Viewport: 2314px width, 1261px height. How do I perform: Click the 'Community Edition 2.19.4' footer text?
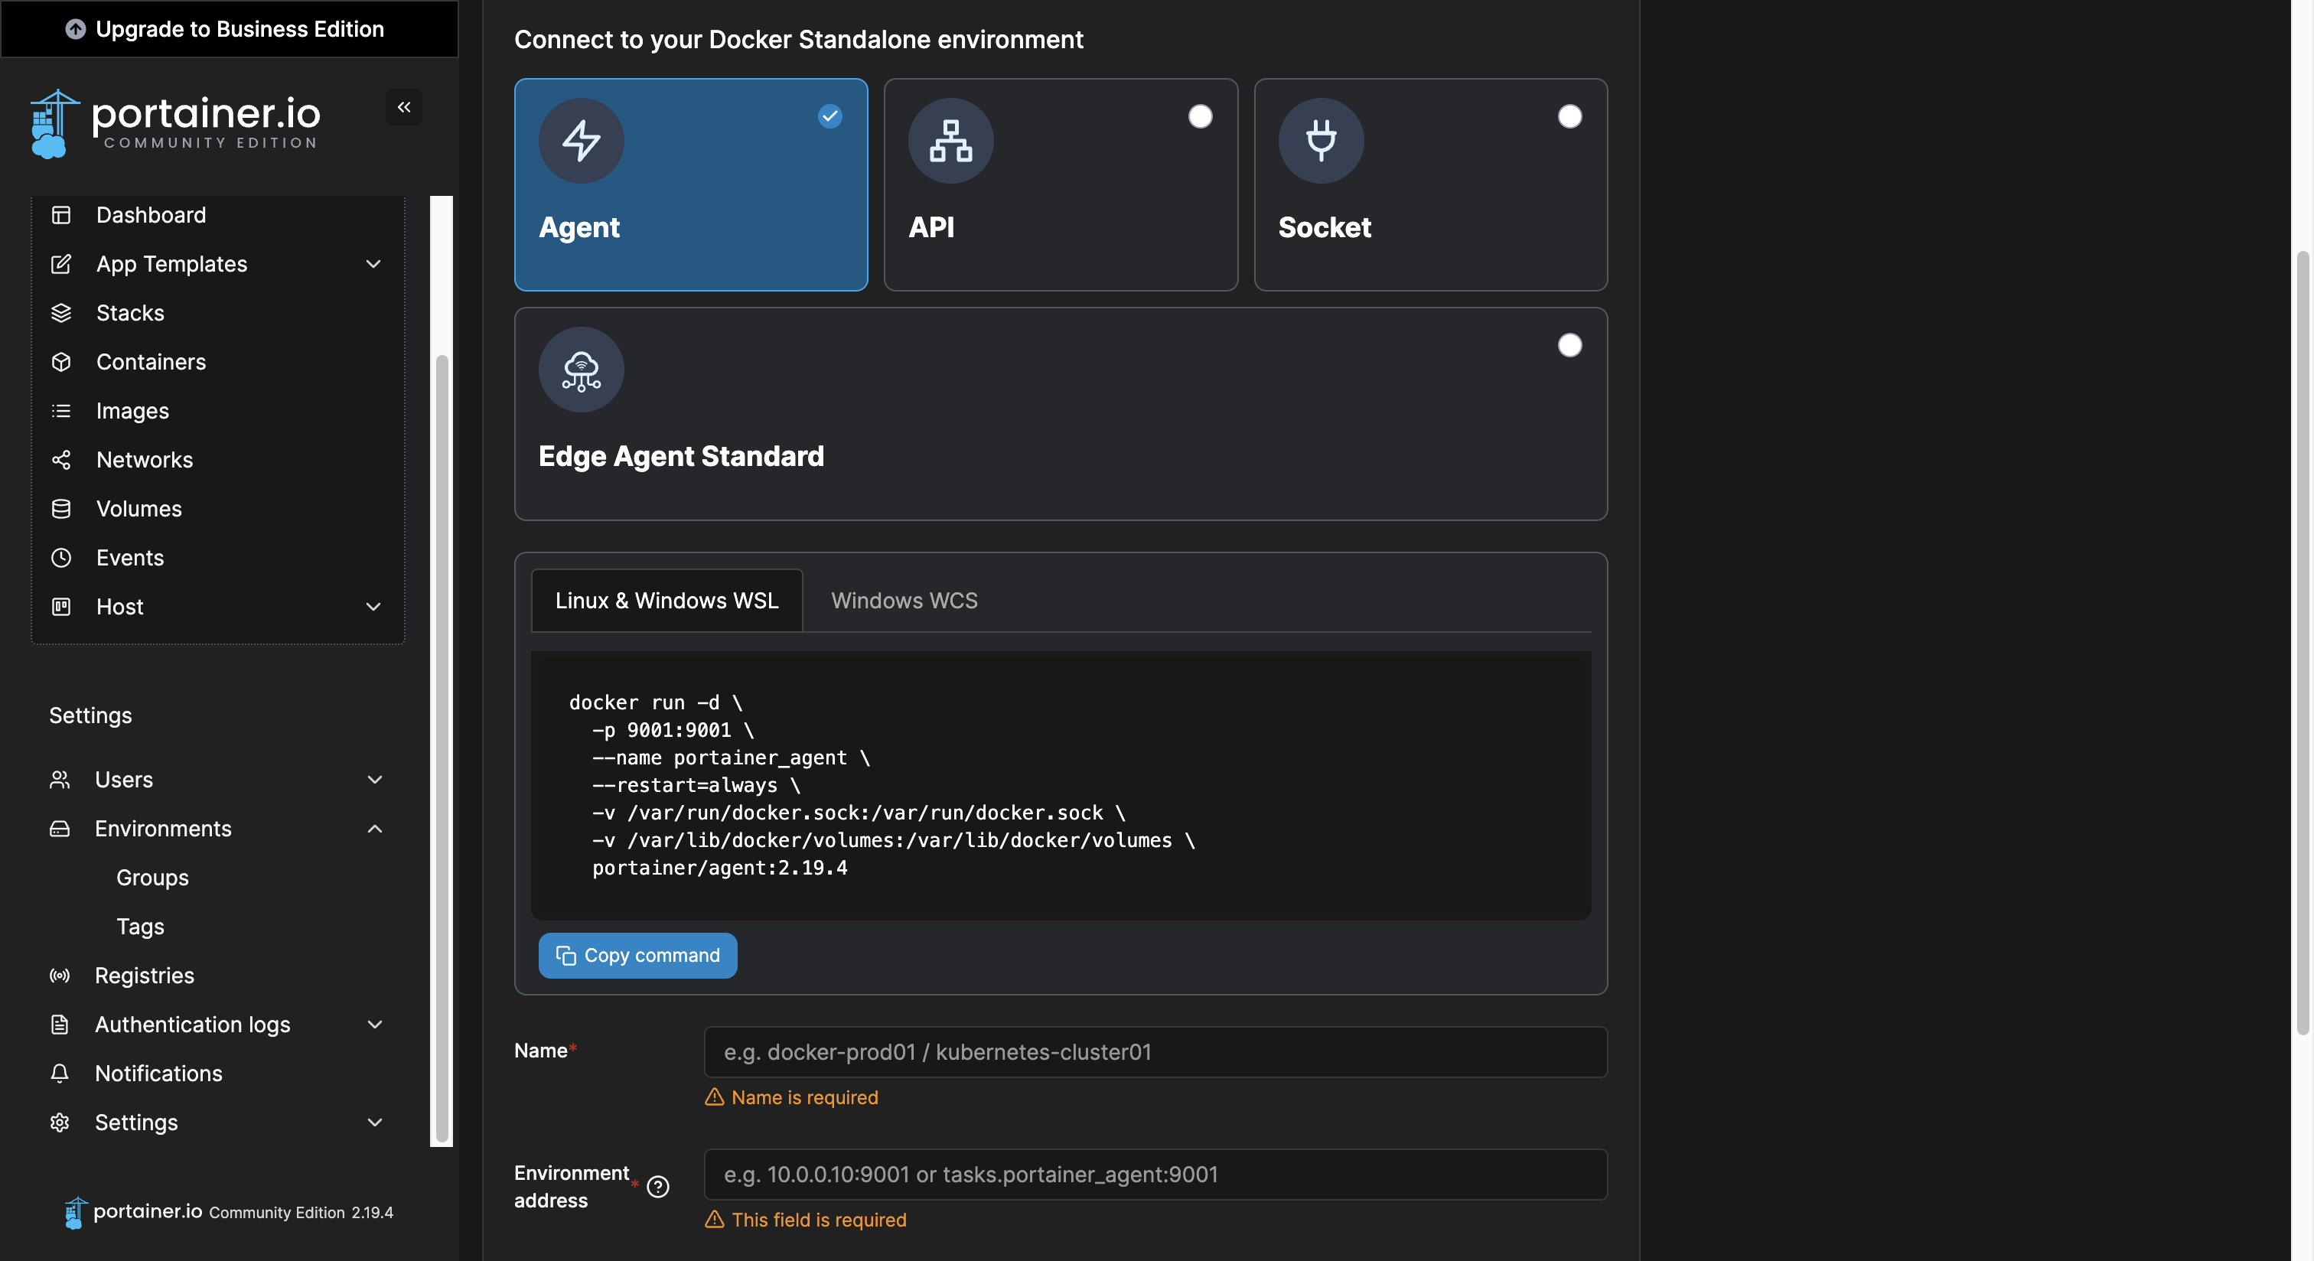[301, 1213]
